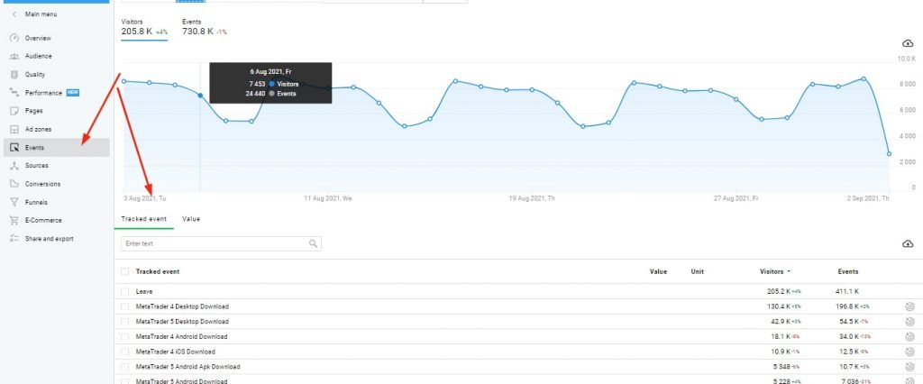
Task: Select the Events metric above chart
Action: 205,28
